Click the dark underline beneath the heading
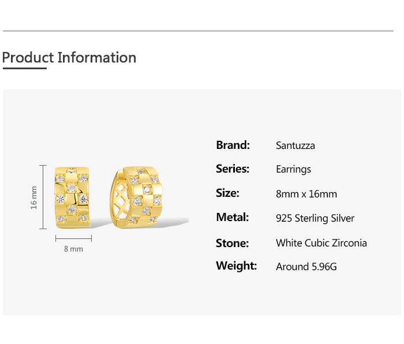The width and height of the screenshot is (404, 344). [x=24, y=68]
